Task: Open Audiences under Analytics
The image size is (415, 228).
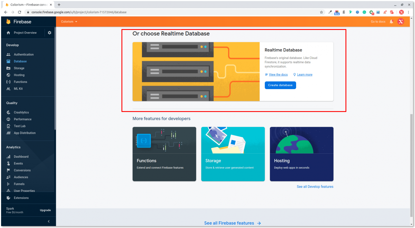Action: pyautogui.click(x=21, y=177)
